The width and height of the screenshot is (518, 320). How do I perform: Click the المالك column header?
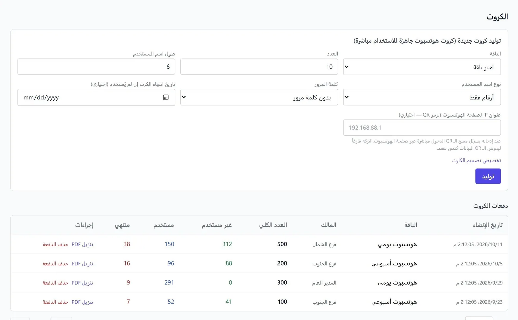pyautogui.click(x=329, y=225)
